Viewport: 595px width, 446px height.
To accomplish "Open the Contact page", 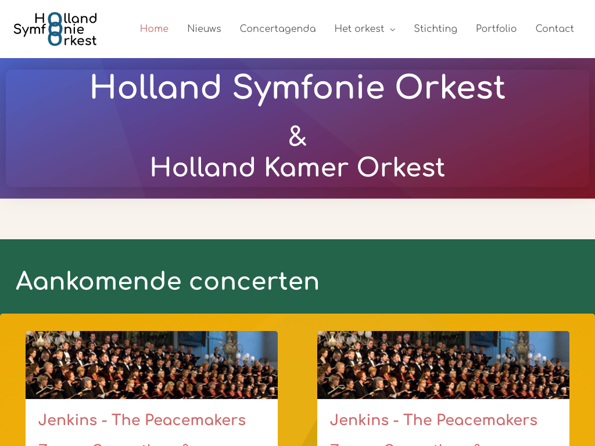I will [554, 29].
